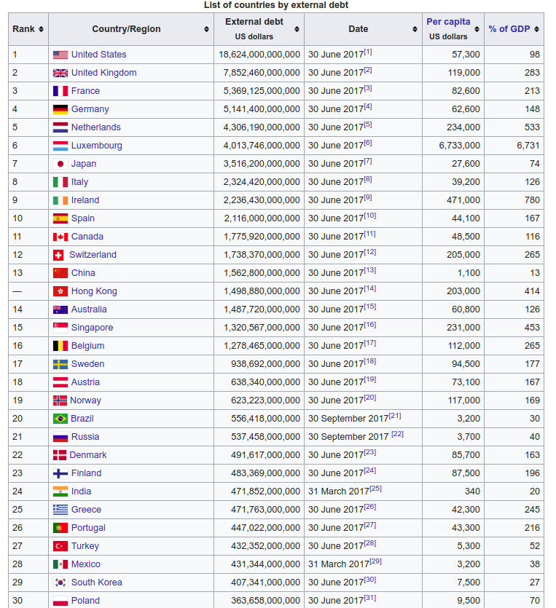Open the Singapore country link

coord(92,328)
